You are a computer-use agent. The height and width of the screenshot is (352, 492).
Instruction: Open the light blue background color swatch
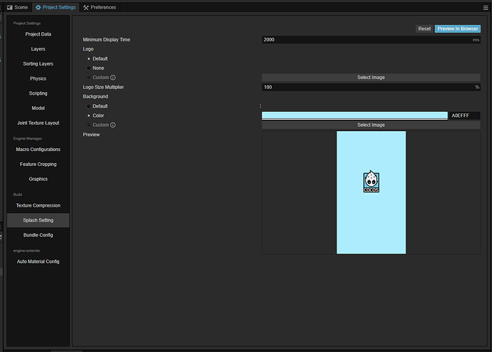(354, 115)
